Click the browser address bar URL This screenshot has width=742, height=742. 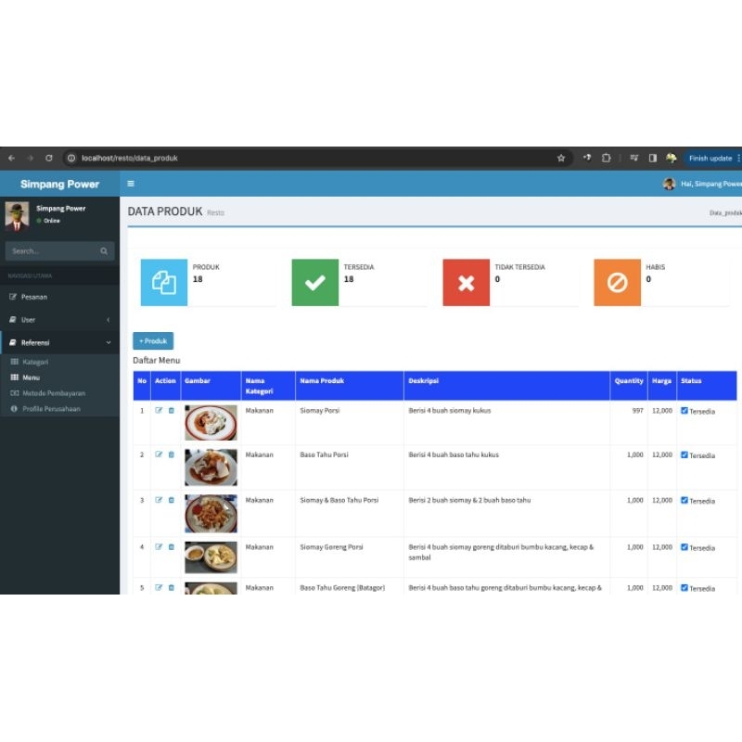pos(130,158)
